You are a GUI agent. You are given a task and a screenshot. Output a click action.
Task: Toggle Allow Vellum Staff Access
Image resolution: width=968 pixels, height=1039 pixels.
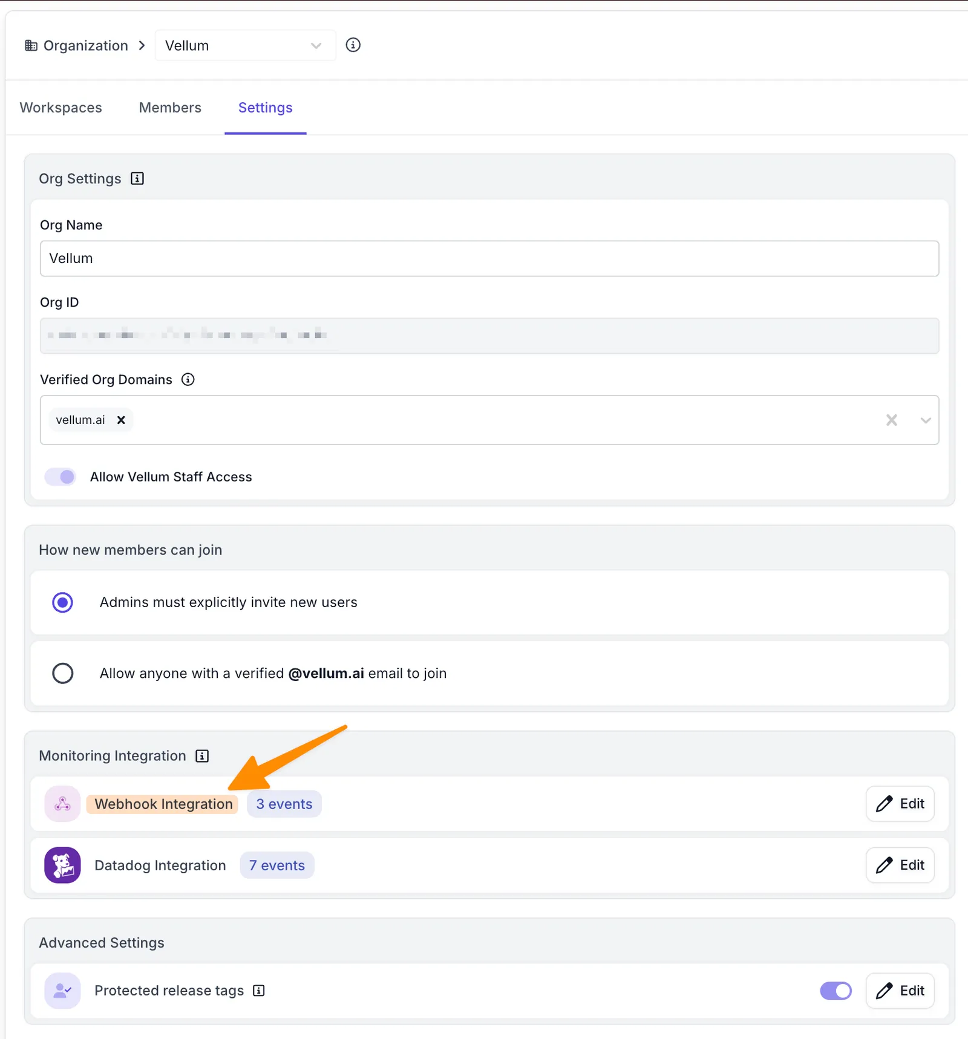tap(60, 477)
